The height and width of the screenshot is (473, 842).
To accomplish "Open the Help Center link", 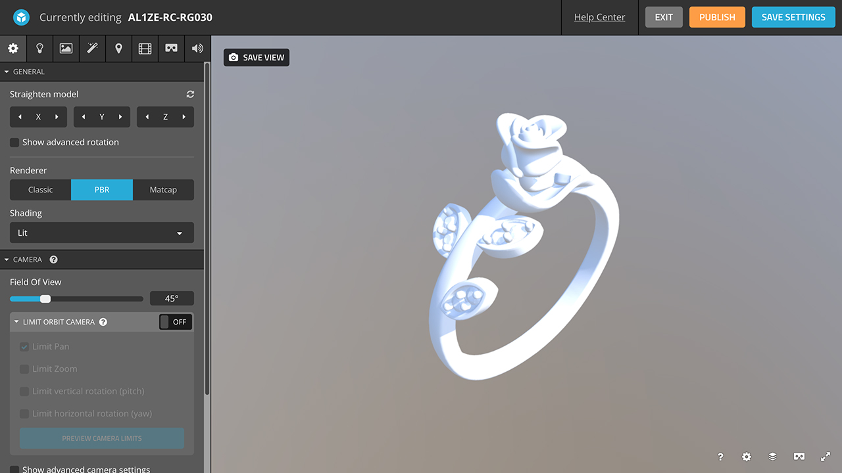I will coord(599,17).
